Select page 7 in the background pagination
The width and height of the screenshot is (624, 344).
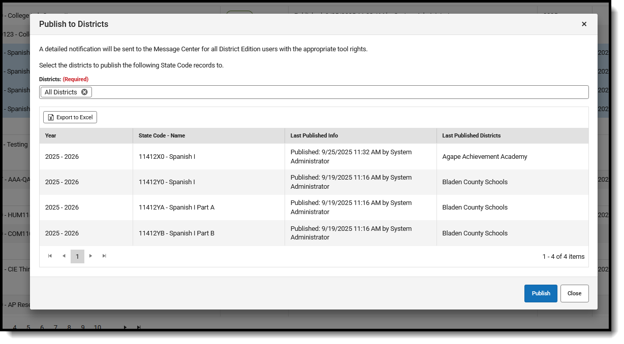pyautogui.click(x=55, y=328)
